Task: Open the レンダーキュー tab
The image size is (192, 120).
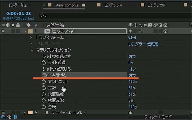Action: [19, 5]
